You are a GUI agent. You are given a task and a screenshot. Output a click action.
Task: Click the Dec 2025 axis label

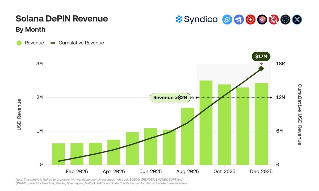[261, 171]
